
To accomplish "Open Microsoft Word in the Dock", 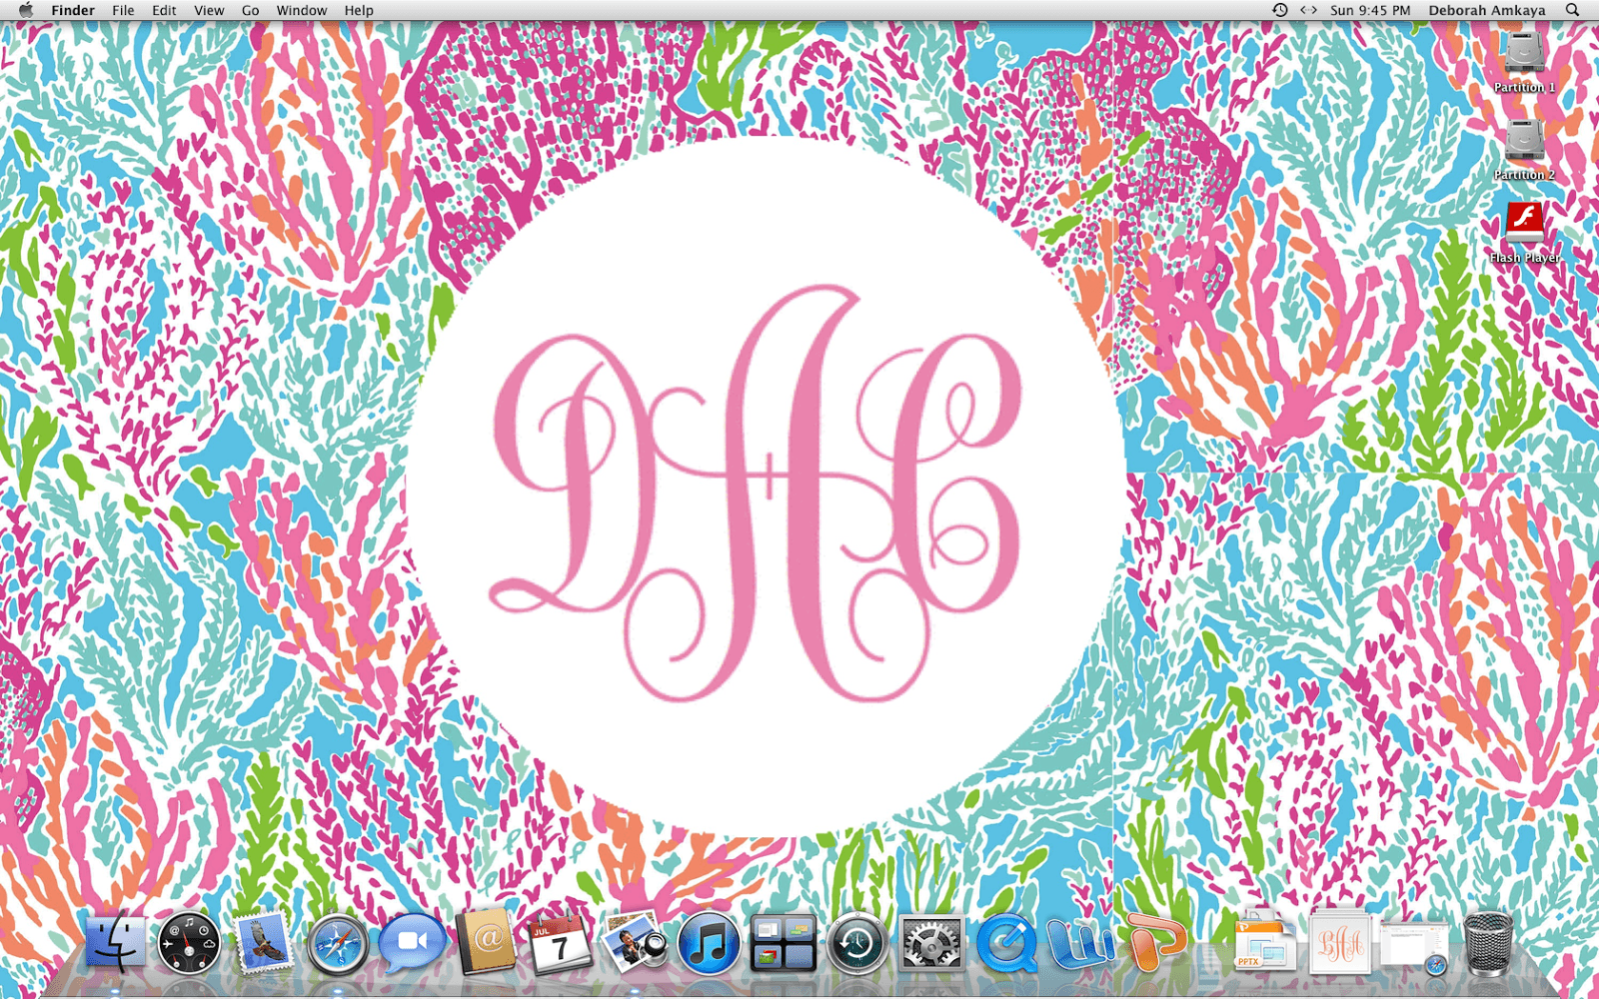I will coord(1080,943).
